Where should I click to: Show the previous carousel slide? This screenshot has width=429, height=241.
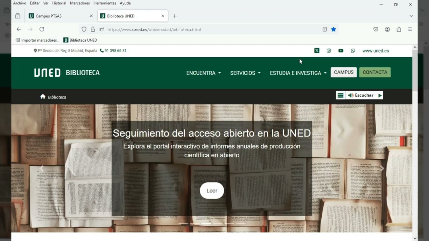[42, 168]
